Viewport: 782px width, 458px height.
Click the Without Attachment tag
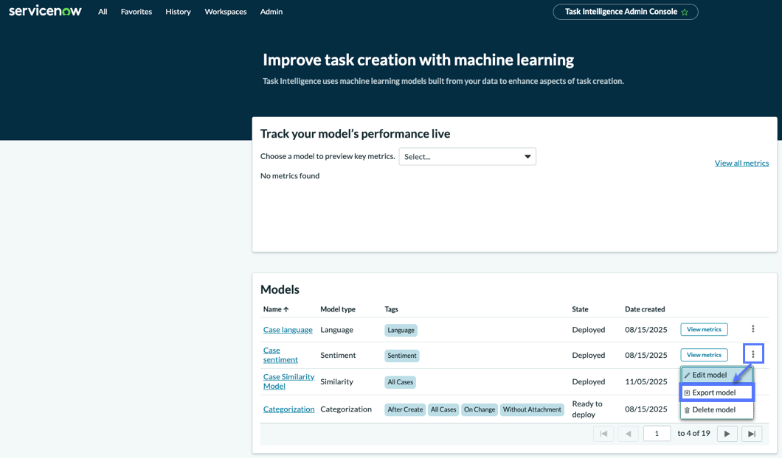click(532, 409)
